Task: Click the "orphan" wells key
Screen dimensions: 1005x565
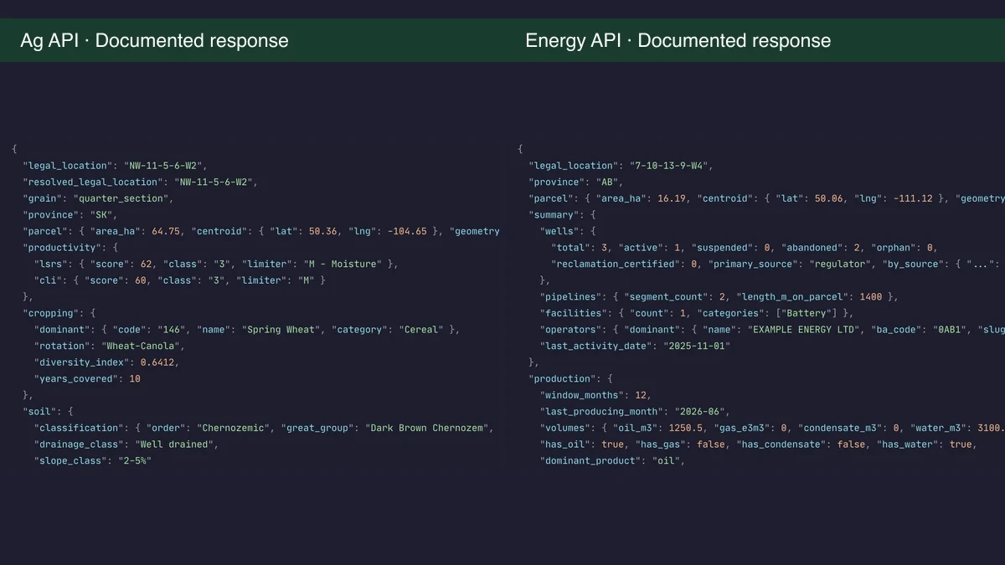Action: pos(896,248)
